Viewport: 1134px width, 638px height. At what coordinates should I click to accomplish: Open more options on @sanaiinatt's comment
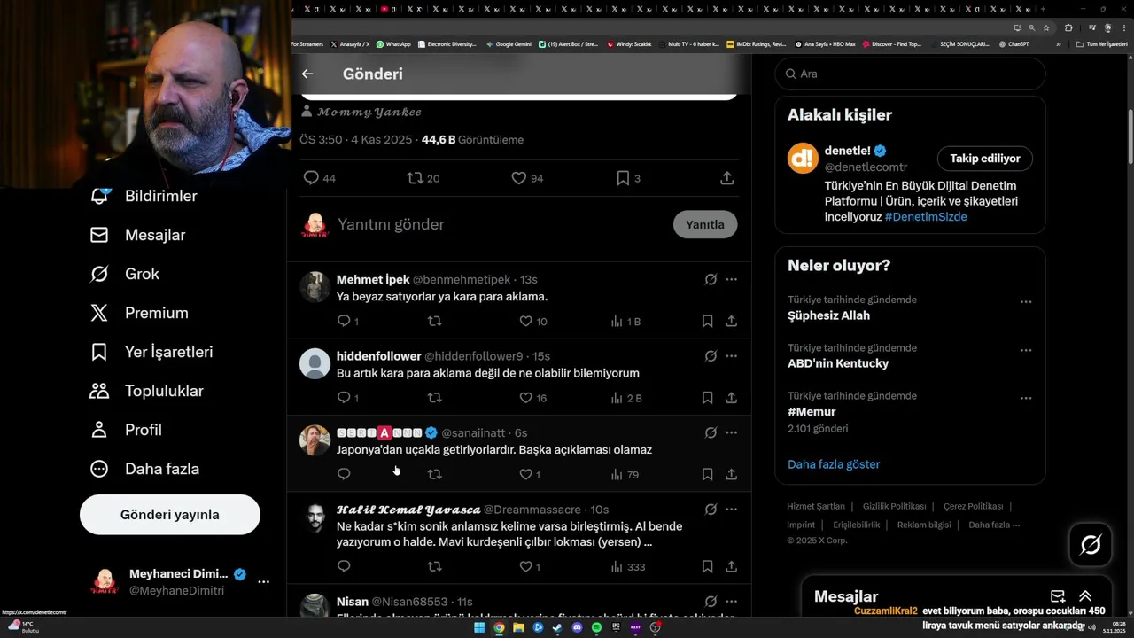731,432
